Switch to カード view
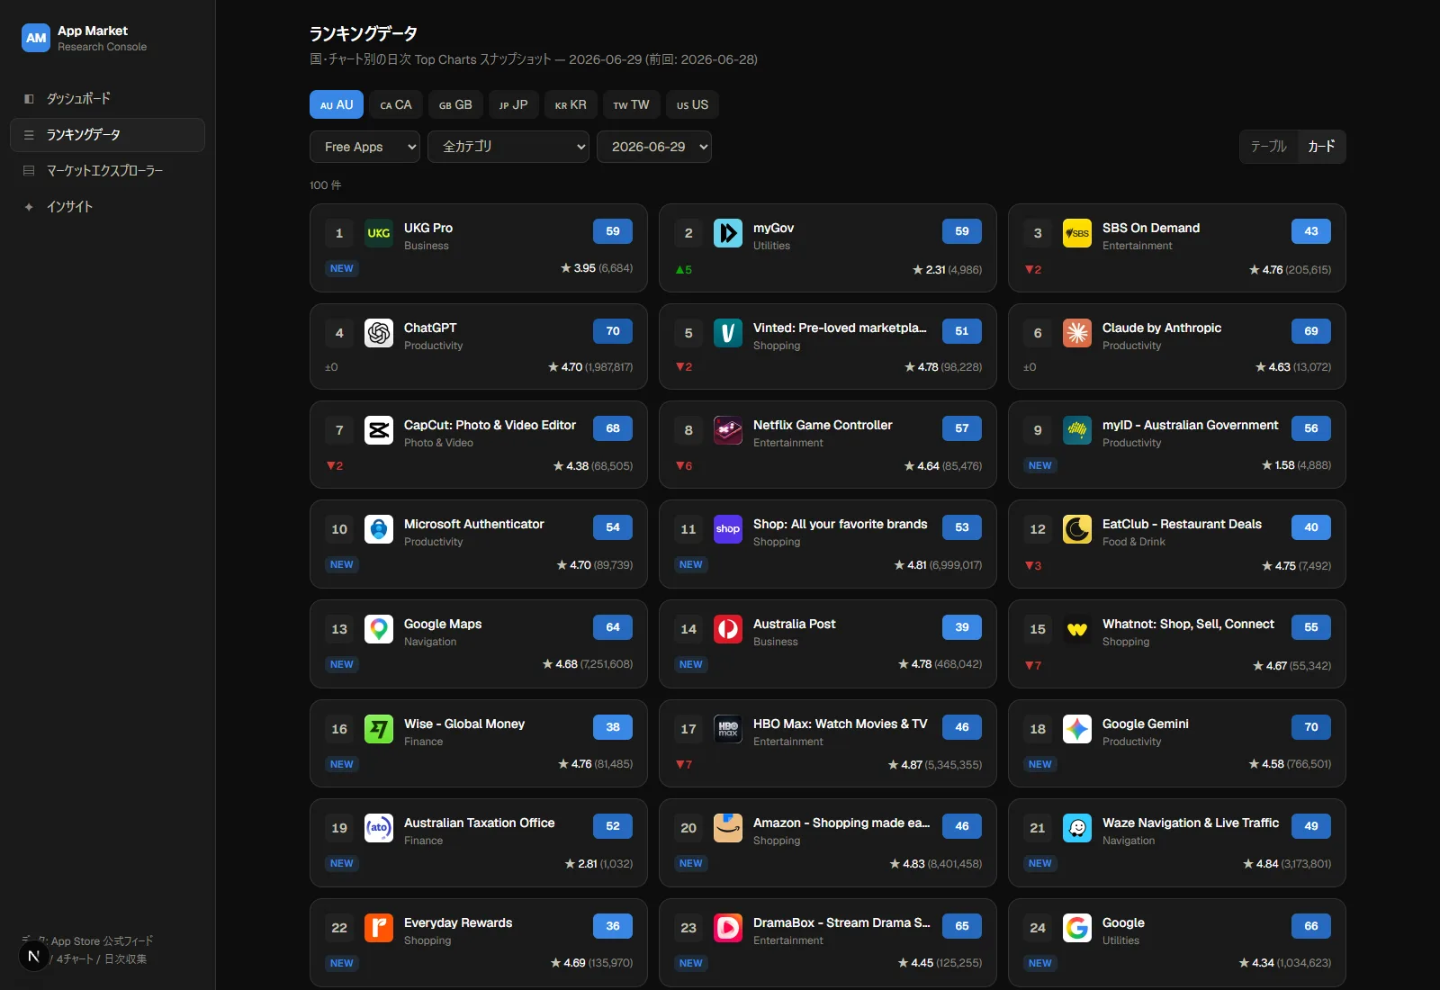1440x990 pixels. [x=1321, y=147]
